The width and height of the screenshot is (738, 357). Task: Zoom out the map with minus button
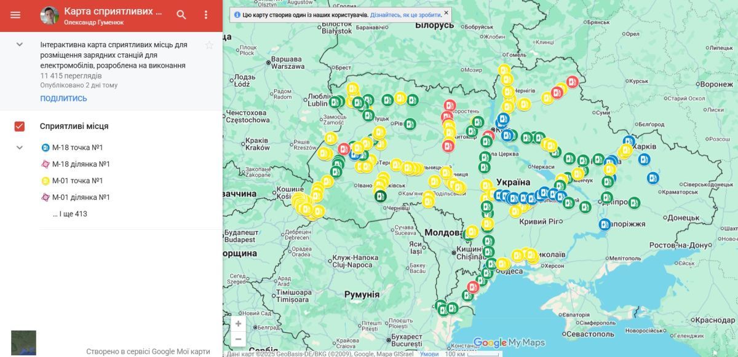(238, 339)
